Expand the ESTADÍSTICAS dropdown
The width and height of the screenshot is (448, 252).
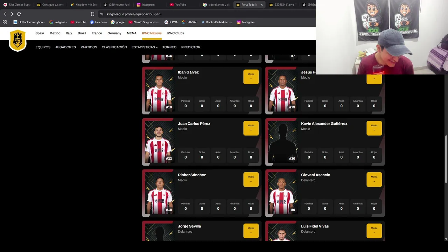(x=145, y=47)
